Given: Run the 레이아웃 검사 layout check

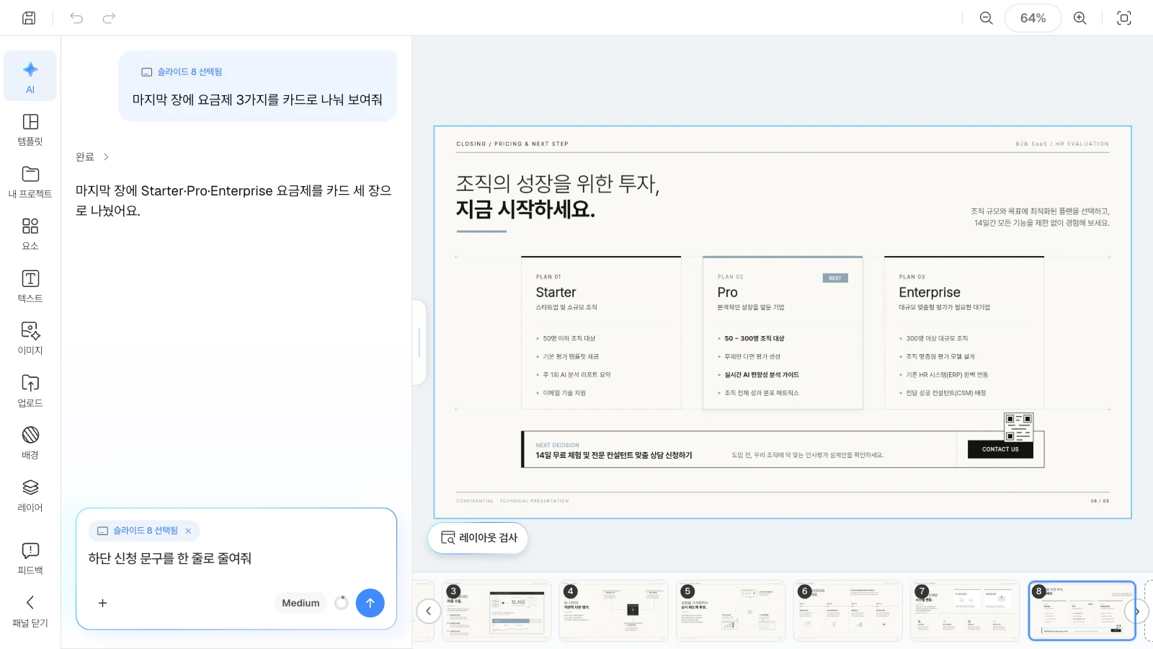Looking at the screenshot, I should coord(478,538).
